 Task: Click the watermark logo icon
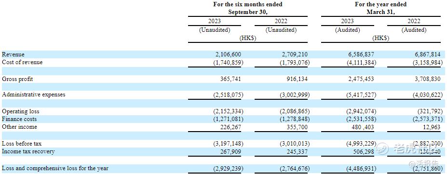point(382,148)
